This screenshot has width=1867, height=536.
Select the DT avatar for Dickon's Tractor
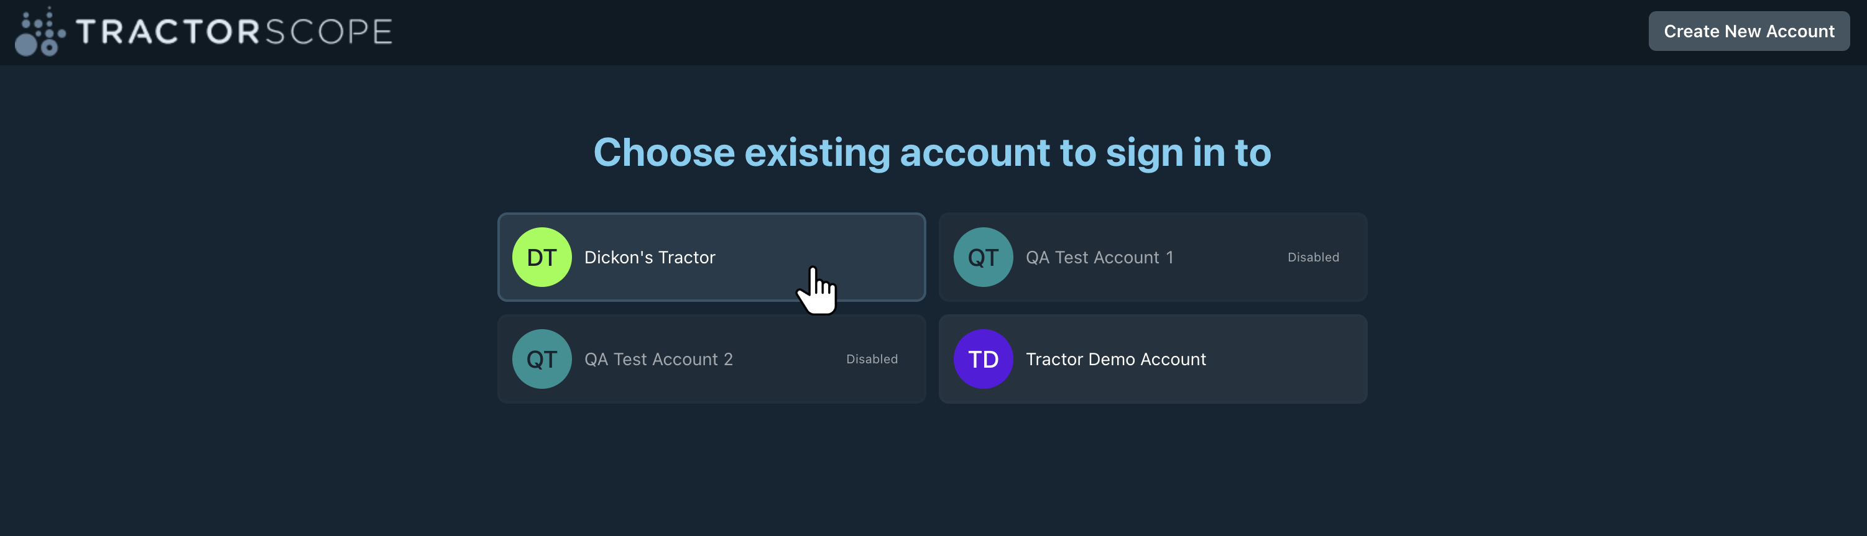click(542, 257)
